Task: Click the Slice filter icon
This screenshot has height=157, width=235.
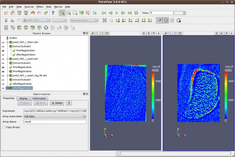Action: [x=26, y=28]
